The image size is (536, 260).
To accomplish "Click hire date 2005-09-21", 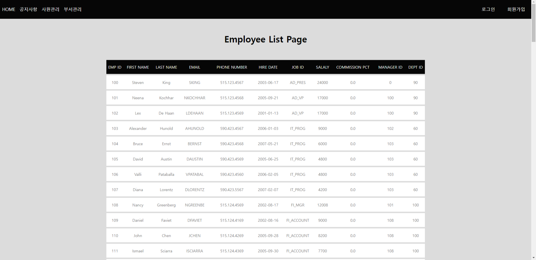I will 268,98.
